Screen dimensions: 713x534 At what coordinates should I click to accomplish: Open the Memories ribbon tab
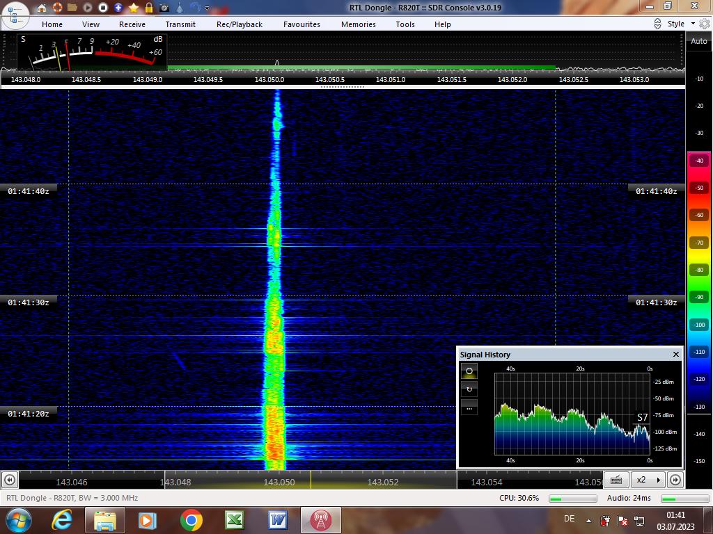[x=359, y=24]
